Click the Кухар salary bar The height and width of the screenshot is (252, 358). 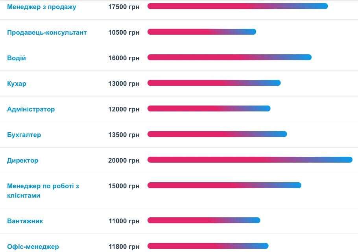(x=214, y=83)
